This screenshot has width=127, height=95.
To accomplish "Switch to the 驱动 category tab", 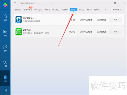I will (97, 10).
